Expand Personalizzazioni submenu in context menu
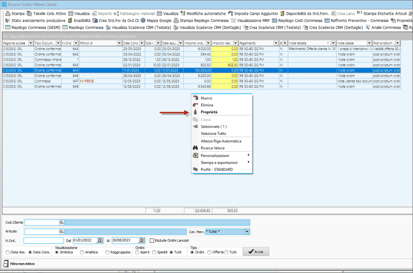 coord(222,156)
